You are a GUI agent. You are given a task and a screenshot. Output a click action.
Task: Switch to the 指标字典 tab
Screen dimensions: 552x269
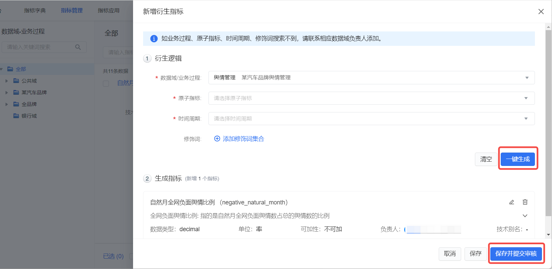(x=35, y=10)
